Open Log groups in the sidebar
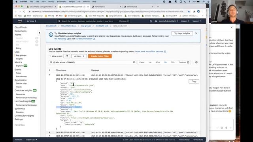The image size is (253, 142). pyautogui.click(x=21, y=55)
